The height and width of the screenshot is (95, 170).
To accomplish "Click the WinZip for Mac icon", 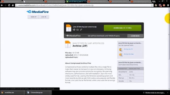I will coord(121,55).
